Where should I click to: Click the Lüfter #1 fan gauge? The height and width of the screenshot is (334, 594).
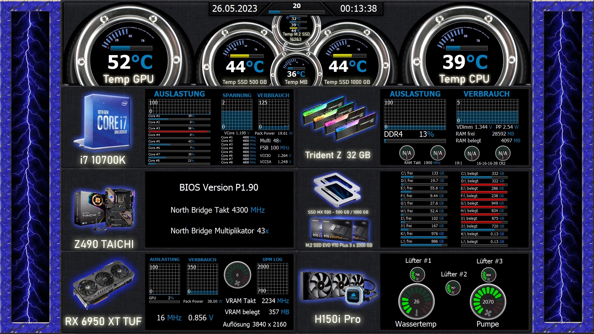[x=417, y=275]
